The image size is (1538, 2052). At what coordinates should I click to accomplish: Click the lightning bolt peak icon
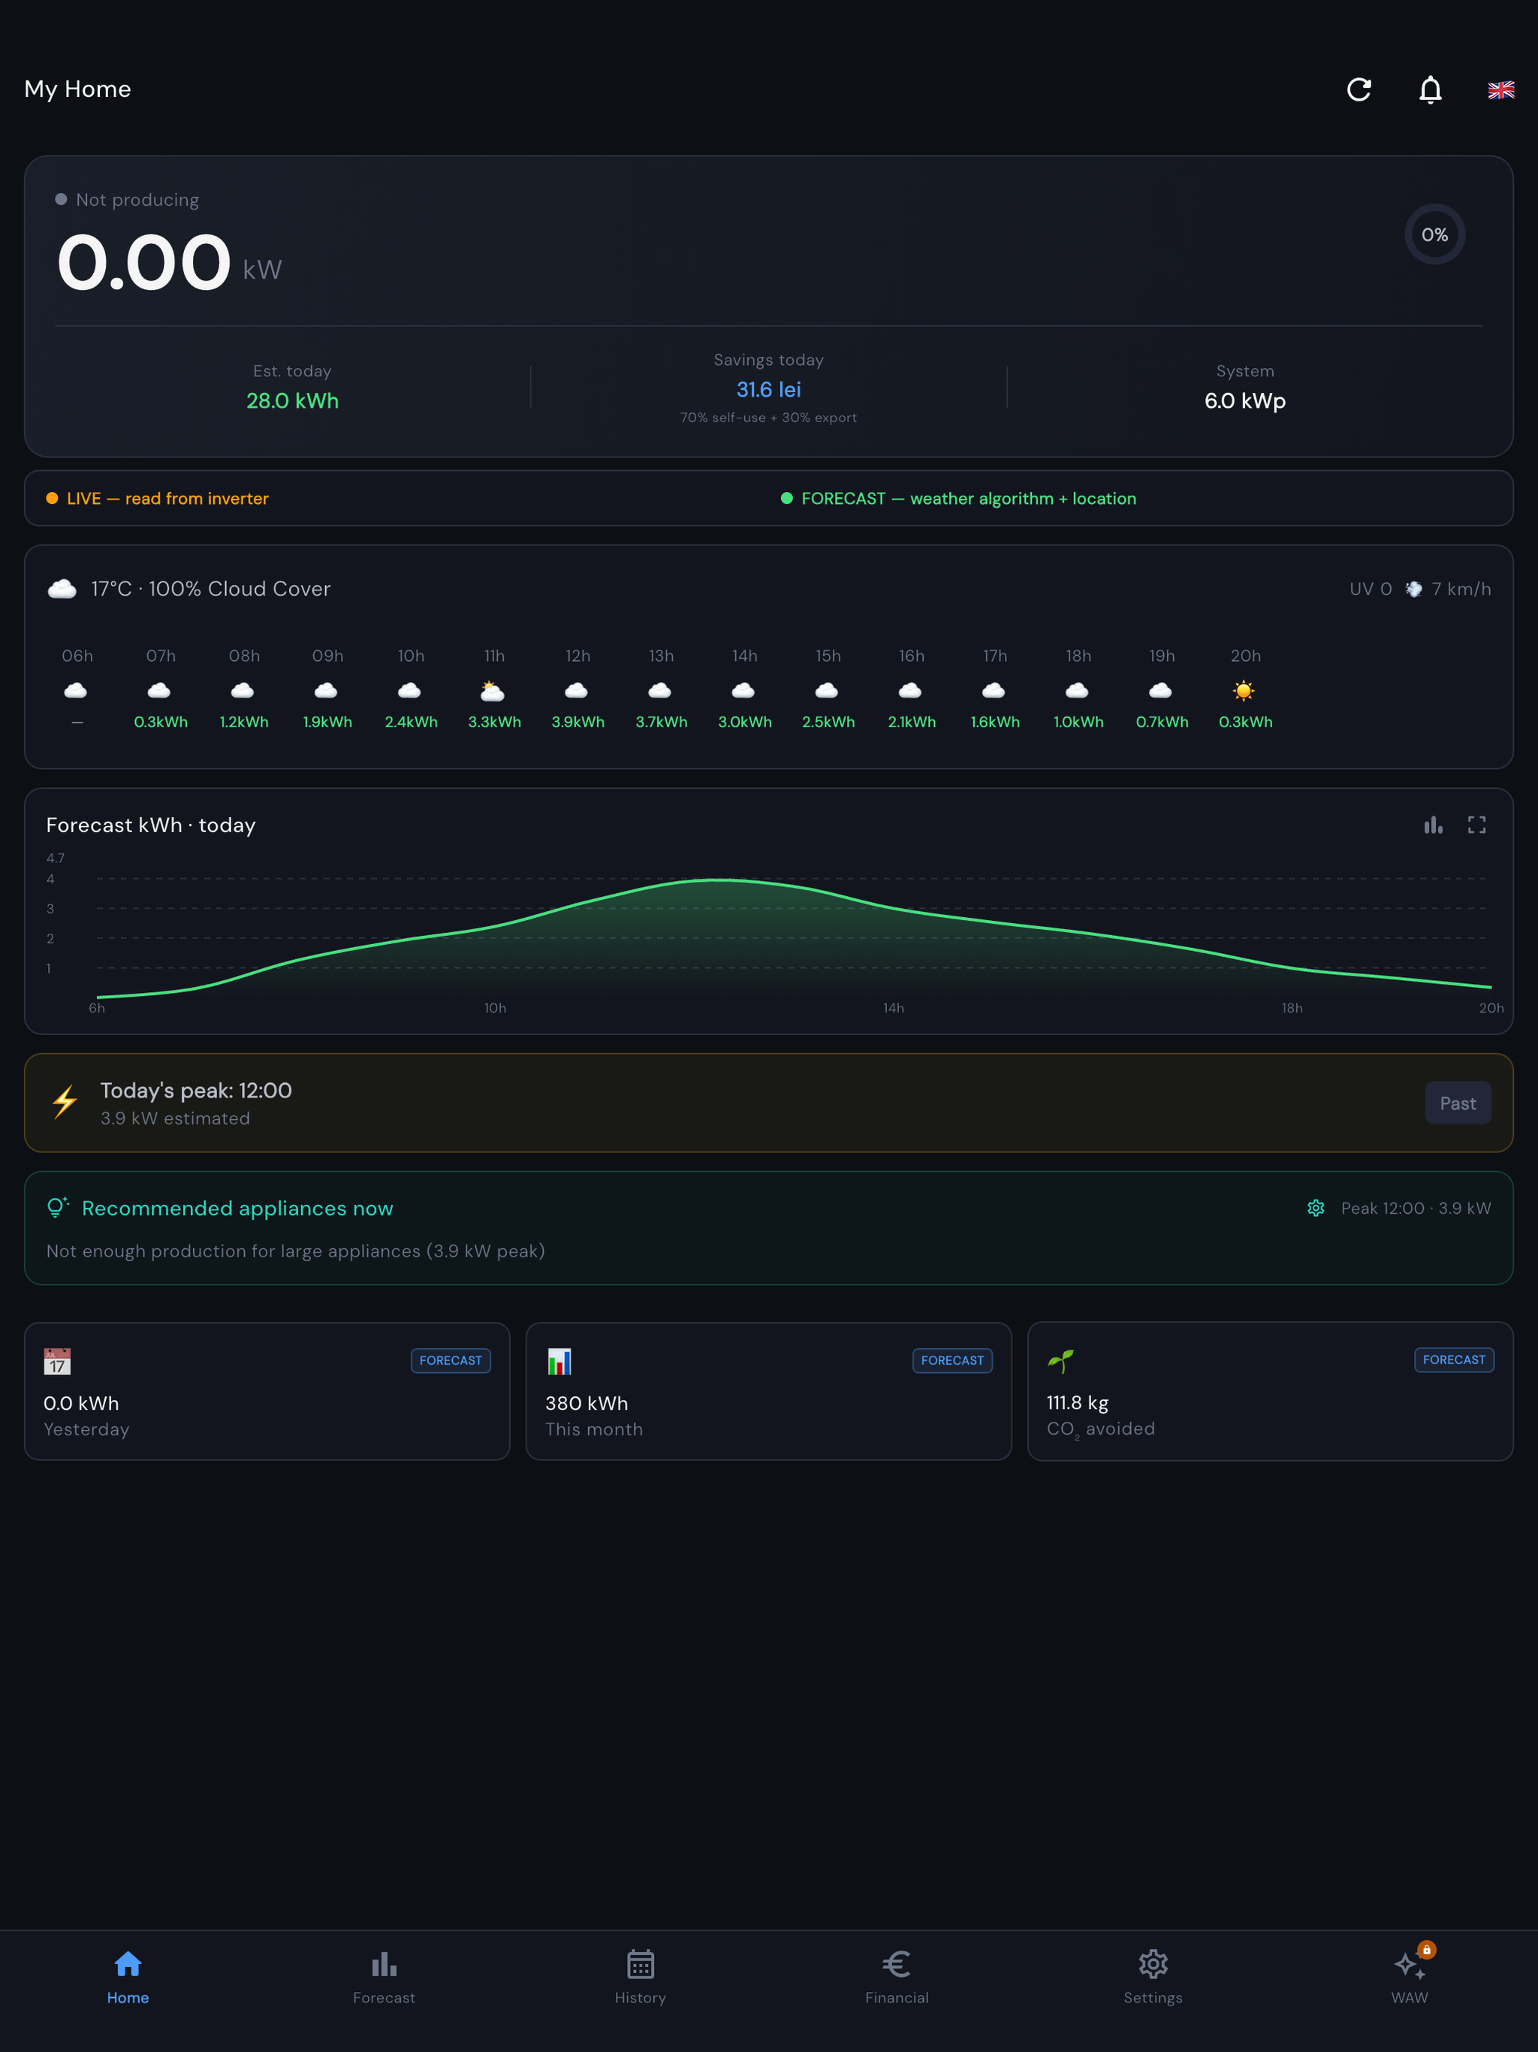(65, 1102)
